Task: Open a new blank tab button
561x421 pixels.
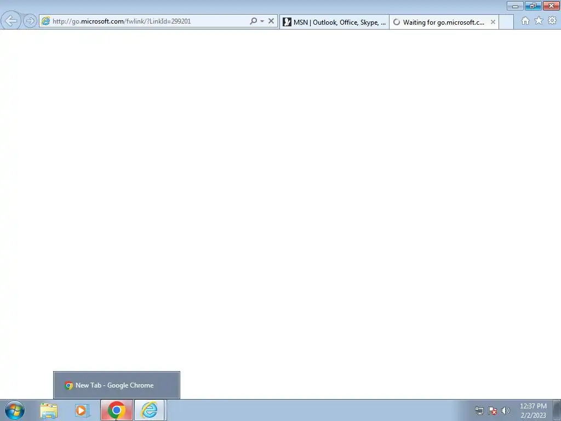Action: click(506, 22)
